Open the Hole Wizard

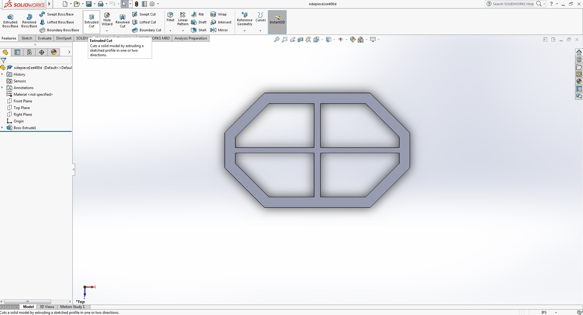(x=107, y=19)
